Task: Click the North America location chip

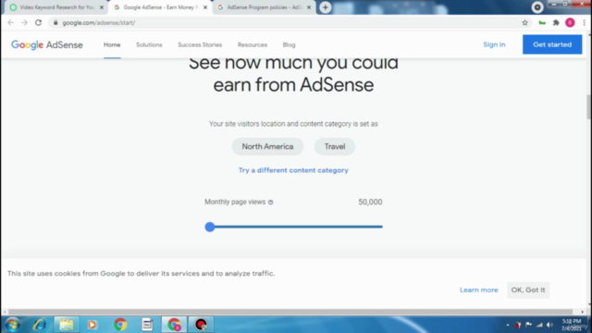Action: pos(267,146)
